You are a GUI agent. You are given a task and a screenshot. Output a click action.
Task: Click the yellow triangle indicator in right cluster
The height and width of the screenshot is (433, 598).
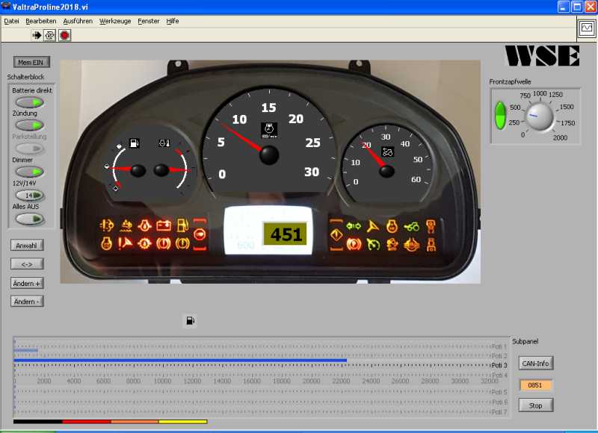coord(372,226)
